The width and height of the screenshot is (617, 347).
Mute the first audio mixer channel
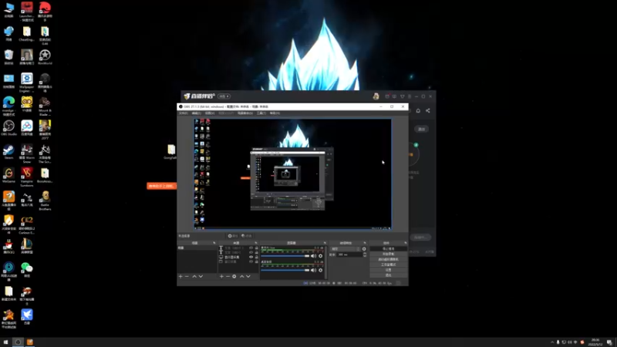[x=313, y=256]
